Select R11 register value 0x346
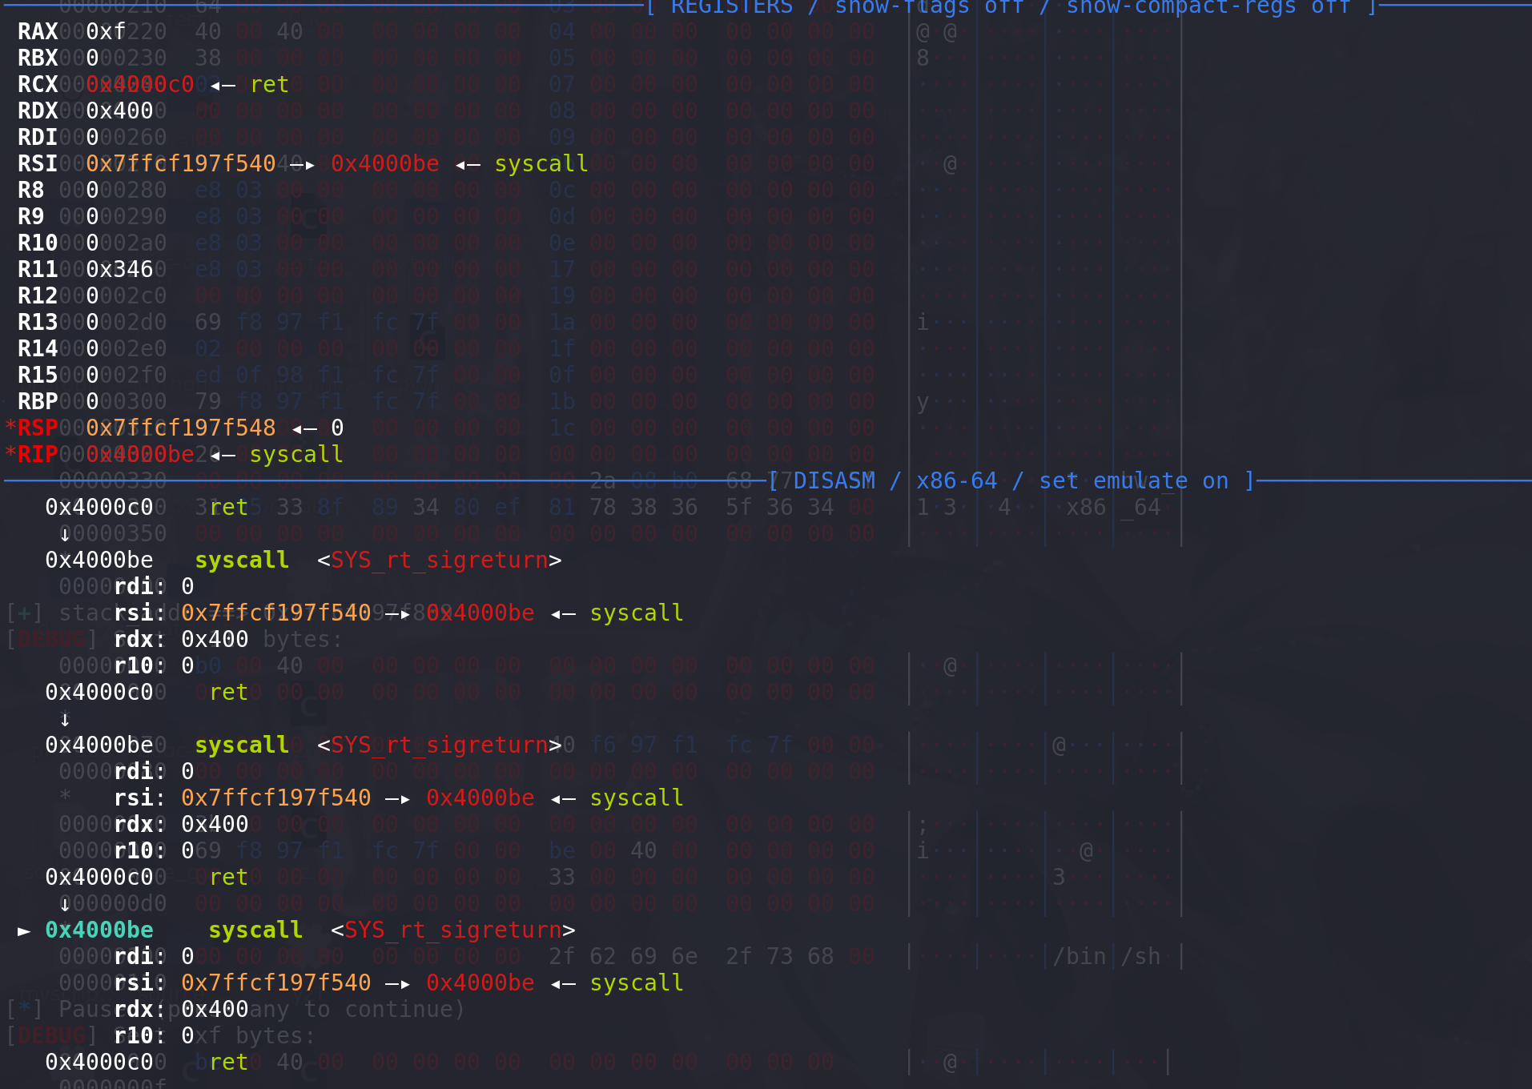 point(119,269)
